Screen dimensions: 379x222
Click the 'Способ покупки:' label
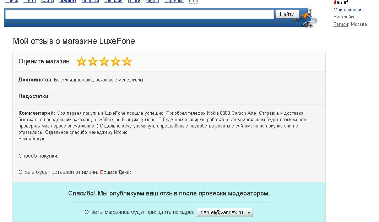point(38,156)
